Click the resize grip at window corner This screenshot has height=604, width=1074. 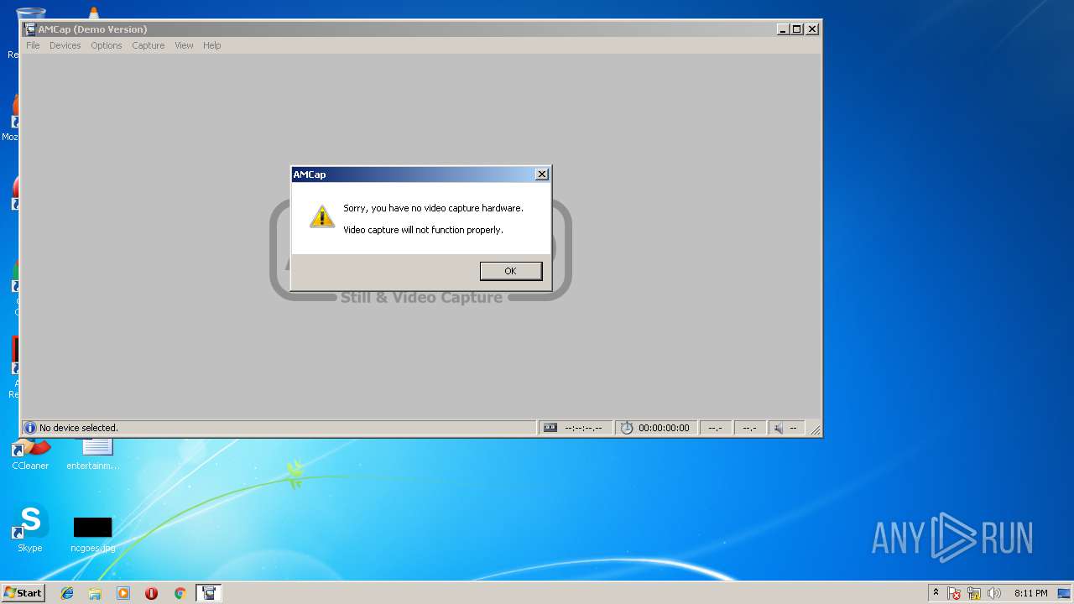pos(815,429)
